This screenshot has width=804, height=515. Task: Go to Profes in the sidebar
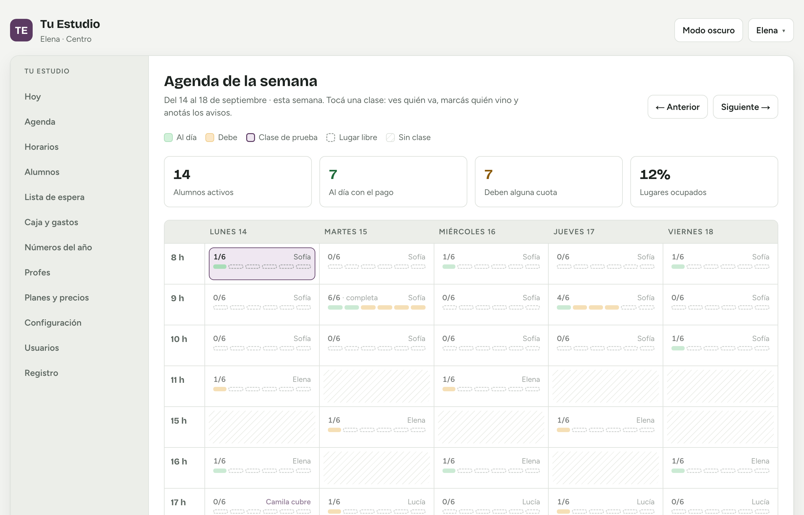pyautogui.click(x=37, y=272)
